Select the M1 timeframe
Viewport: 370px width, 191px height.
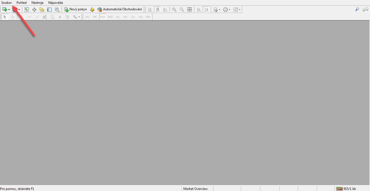(87, 17)
